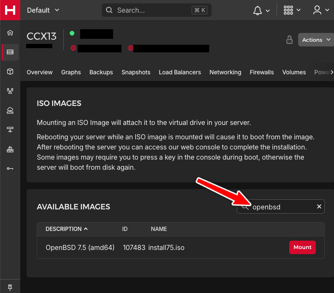
Task: Click image ID 107483
Action: [134, 247]
